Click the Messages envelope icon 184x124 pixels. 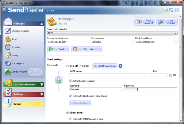[x=8, y=21]
